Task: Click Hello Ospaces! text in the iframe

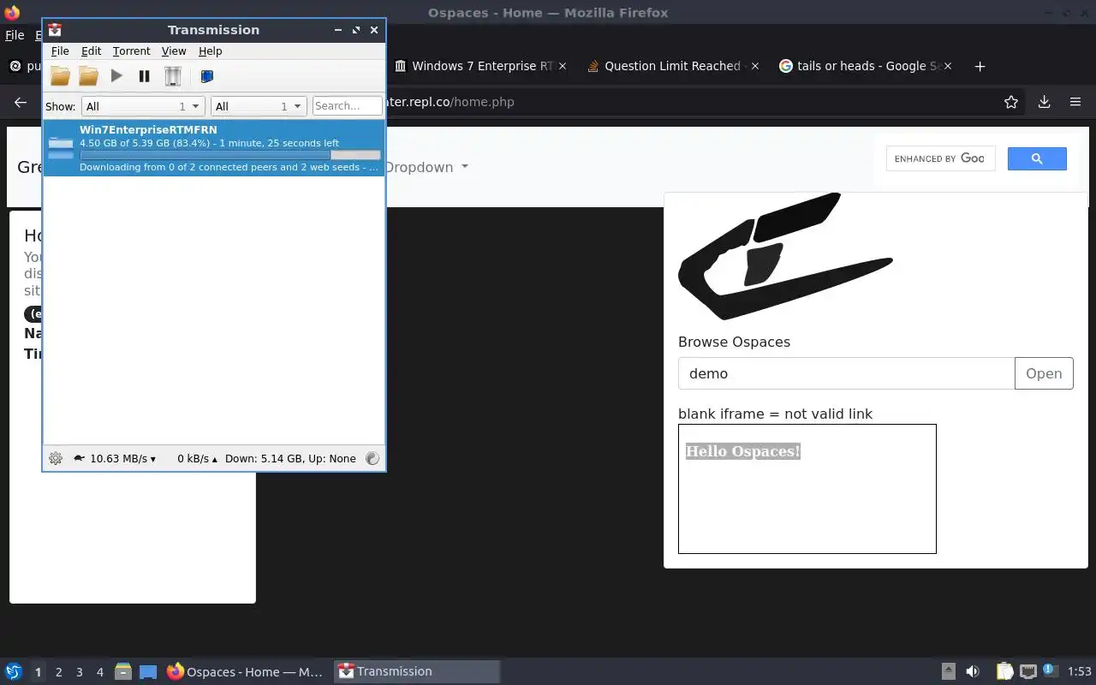Action: pos(742,451)
